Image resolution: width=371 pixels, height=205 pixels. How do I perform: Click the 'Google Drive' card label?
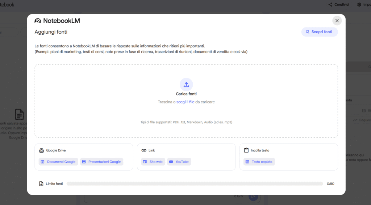[56, 150]
